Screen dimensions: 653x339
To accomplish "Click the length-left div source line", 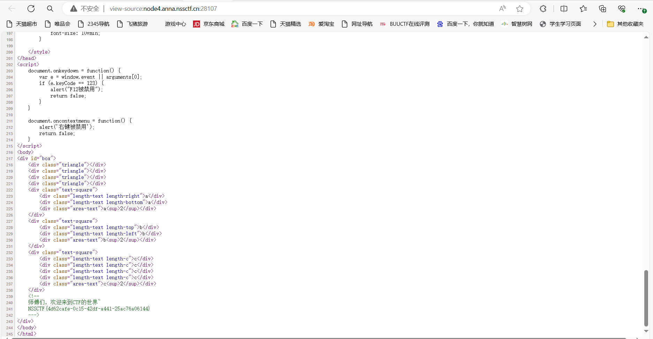I will click(x=101, y=234).
